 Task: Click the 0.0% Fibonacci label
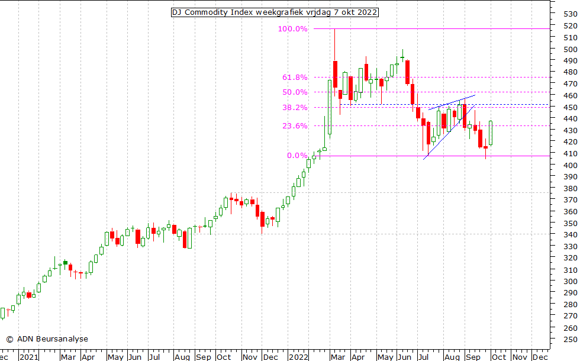coord(297,155)
